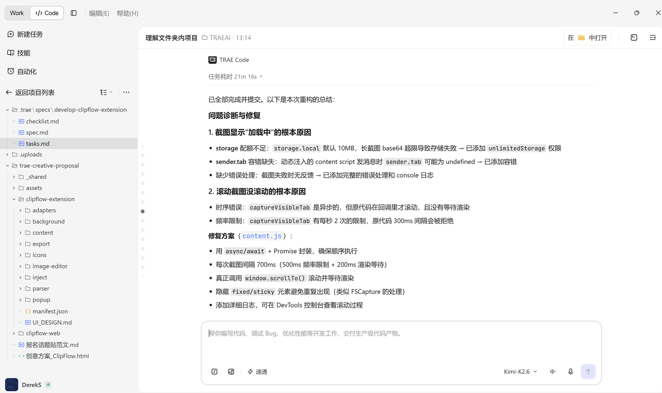The height and width of the screenshot is (393, 662).
Task: Send message with the up-arrow button
Action: (588, 372)
